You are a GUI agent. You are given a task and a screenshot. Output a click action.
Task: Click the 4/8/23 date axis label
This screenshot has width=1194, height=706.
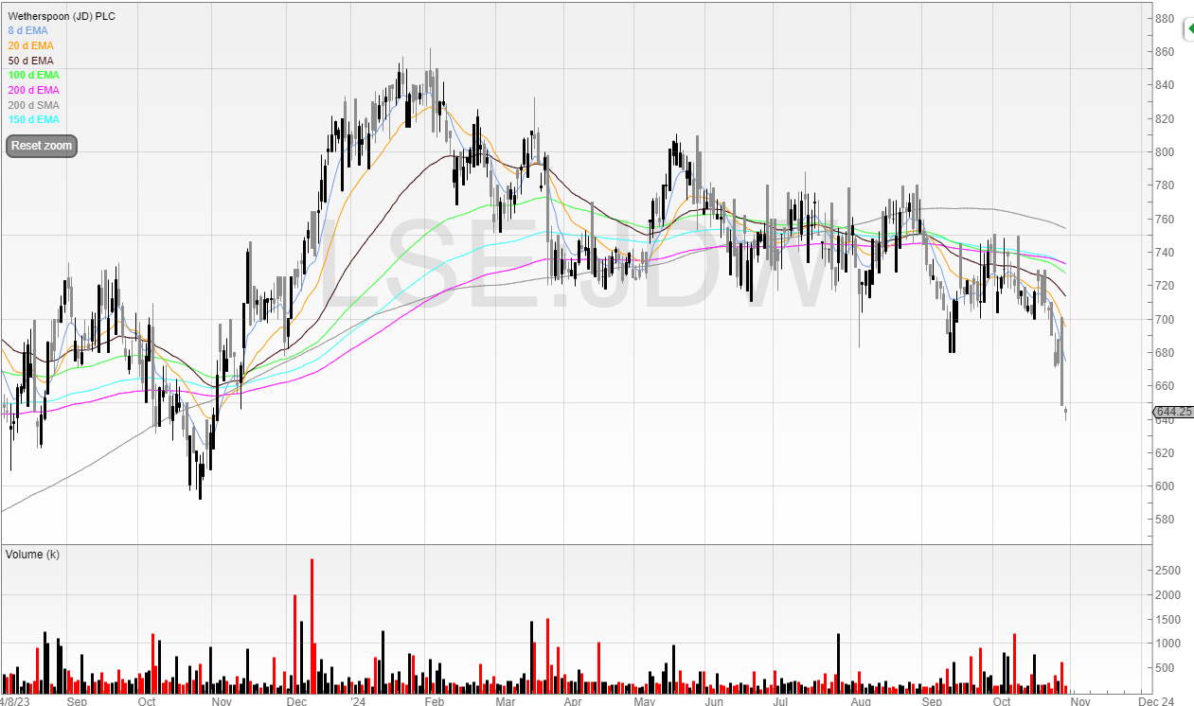[15, 701]
